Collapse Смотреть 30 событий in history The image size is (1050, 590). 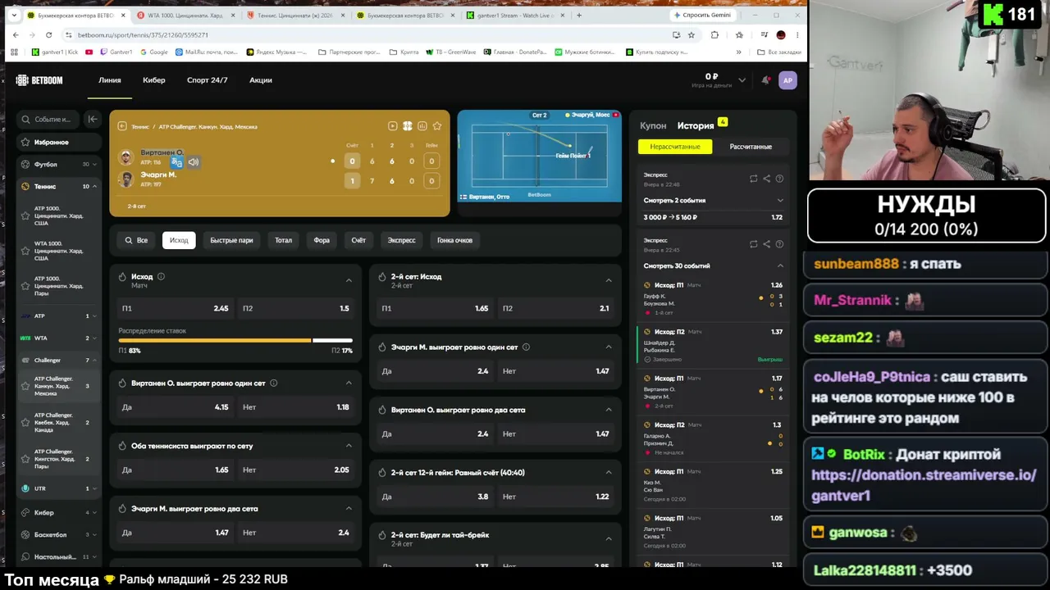point(713,265)
